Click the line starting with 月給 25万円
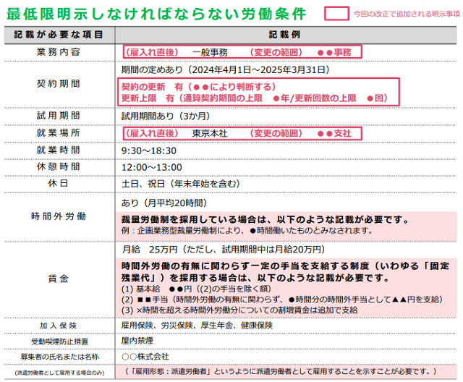Screen dimensions: 463x382 [224, 250]
